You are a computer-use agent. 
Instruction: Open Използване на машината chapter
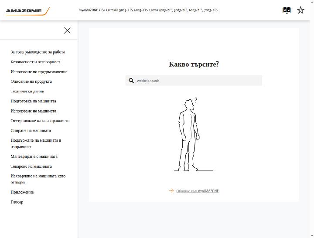[x=34, y=111]
